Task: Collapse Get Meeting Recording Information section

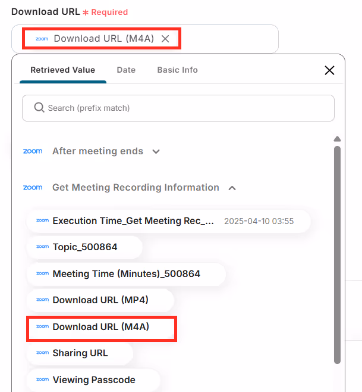Action: click(232, 188)
